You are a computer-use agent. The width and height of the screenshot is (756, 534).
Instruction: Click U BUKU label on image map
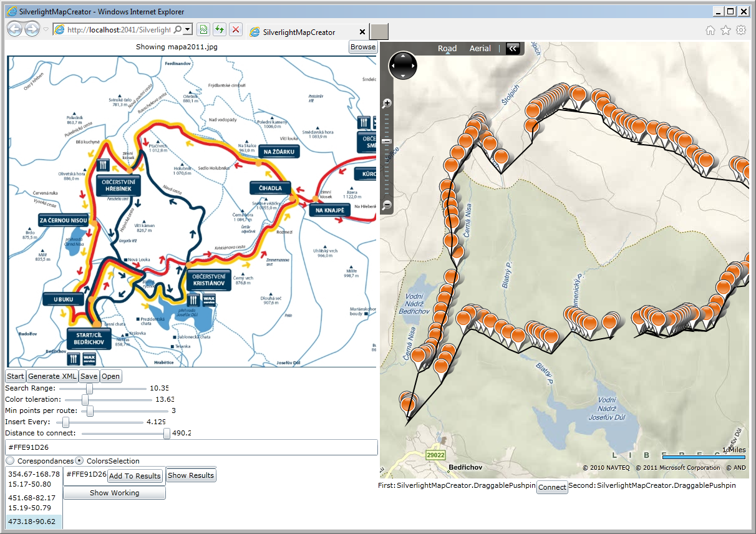click(63, 299)
